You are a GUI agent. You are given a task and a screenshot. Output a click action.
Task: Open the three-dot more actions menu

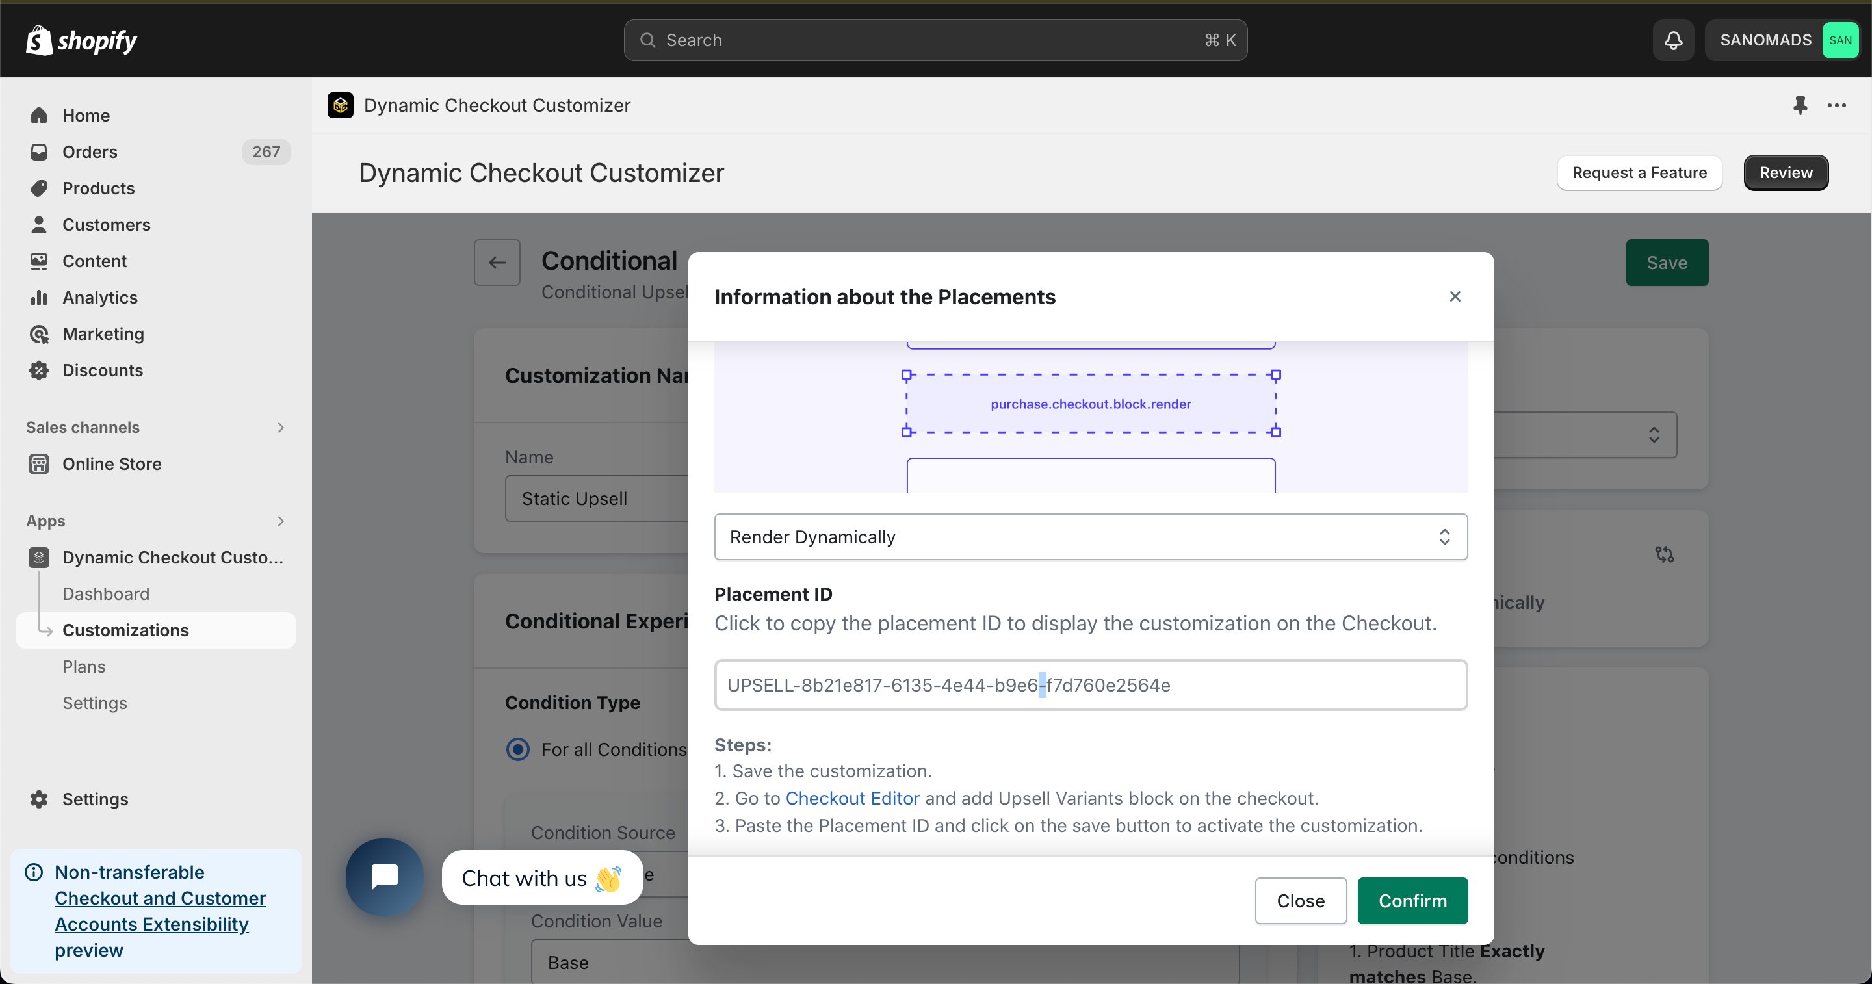point(1836,105)
